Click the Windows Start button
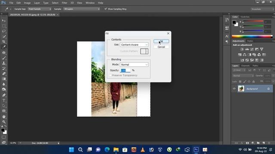Image resolution: width=275 pixels, height=154 pixels. point(71,150)
